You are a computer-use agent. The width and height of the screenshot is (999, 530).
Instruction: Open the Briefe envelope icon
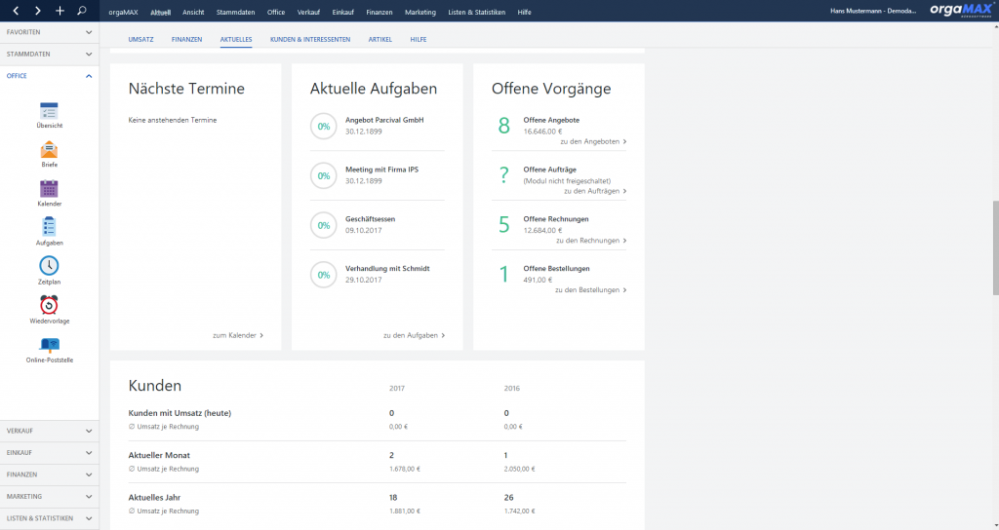pos(49,150)
